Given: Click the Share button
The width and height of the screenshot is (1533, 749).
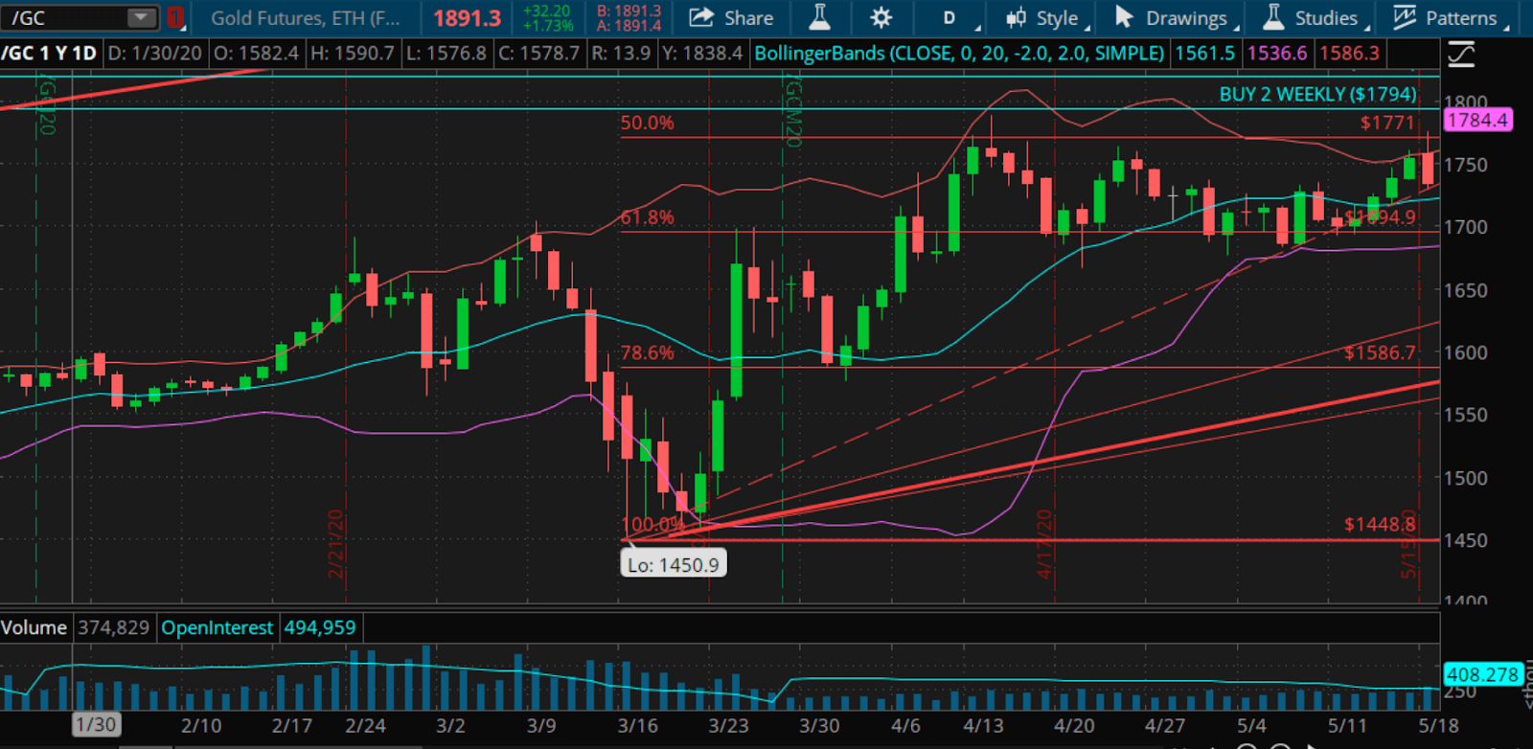Looking at the screenshot, I should pyautogui.click(x=731, y=17).
